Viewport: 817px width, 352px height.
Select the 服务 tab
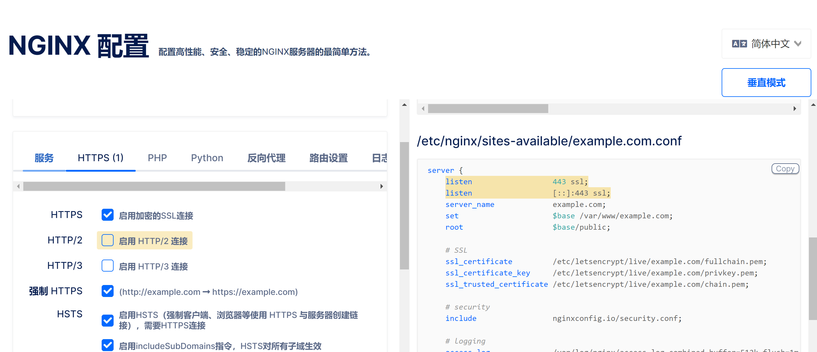44,158
